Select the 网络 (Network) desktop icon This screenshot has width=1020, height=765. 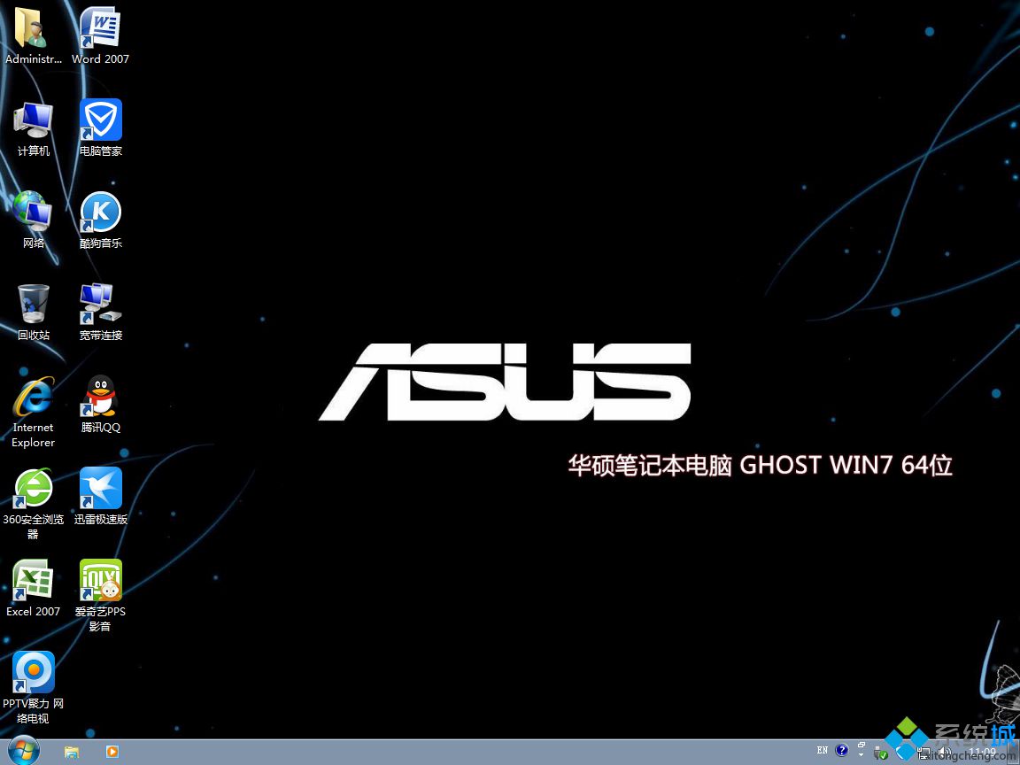(x=33, y=220)
